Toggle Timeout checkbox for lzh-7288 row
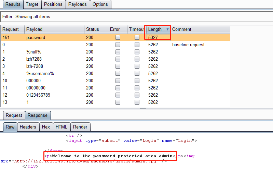Image resolution: width=273 pixels, height=171 pixels. (x=137, y=66)
